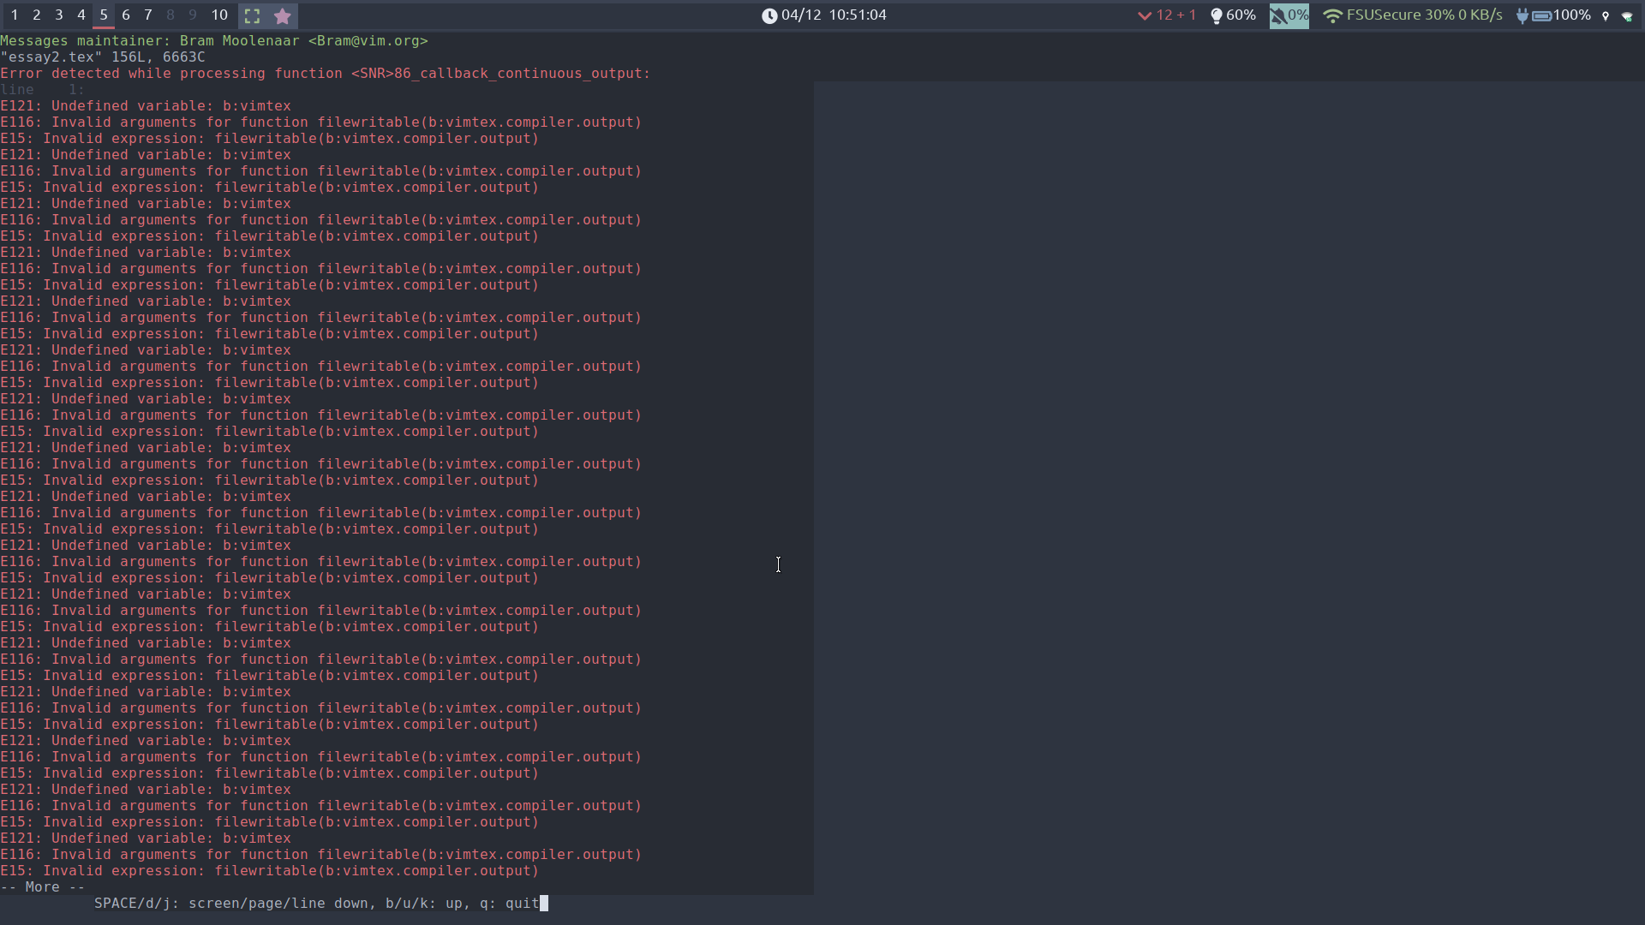Screen dimensions: 1645x925
Task: Click the pending updates count 12 + 1
Action: (x=1175, y=15)
